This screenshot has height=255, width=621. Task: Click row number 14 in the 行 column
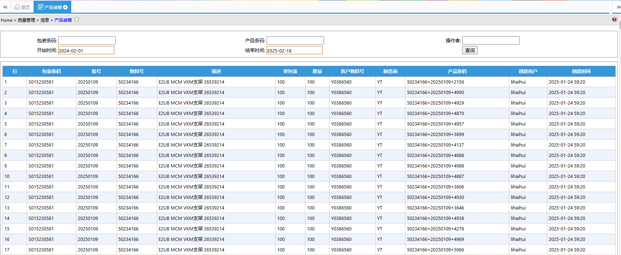click(7, 218)
